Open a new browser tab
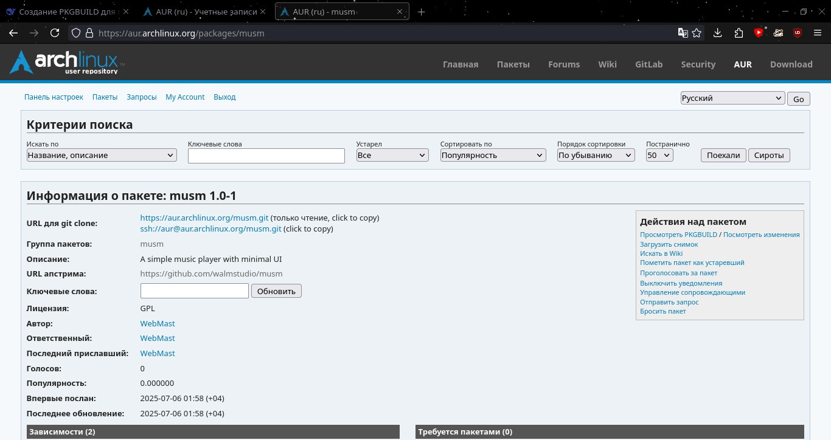The width and height of the screenshot is (831, 440). click(421, 12)
